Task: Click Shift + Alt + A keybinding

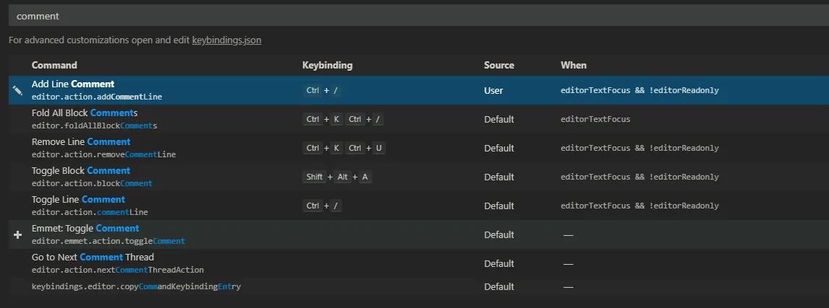Action: tap(338, 177)
